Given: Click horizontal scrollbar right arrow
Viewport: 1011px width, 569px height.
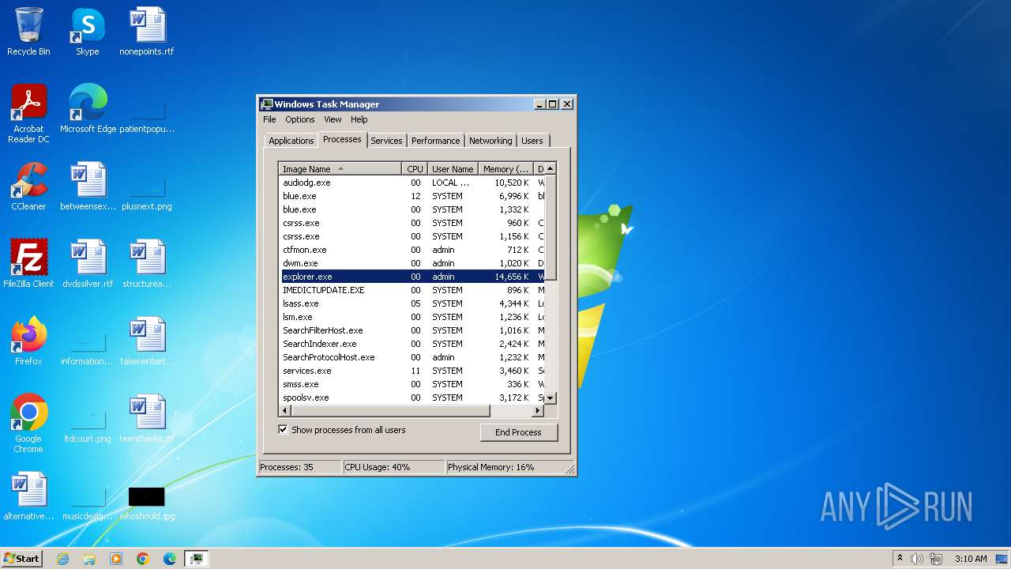Looking at the screenshot, I should 538,411.
